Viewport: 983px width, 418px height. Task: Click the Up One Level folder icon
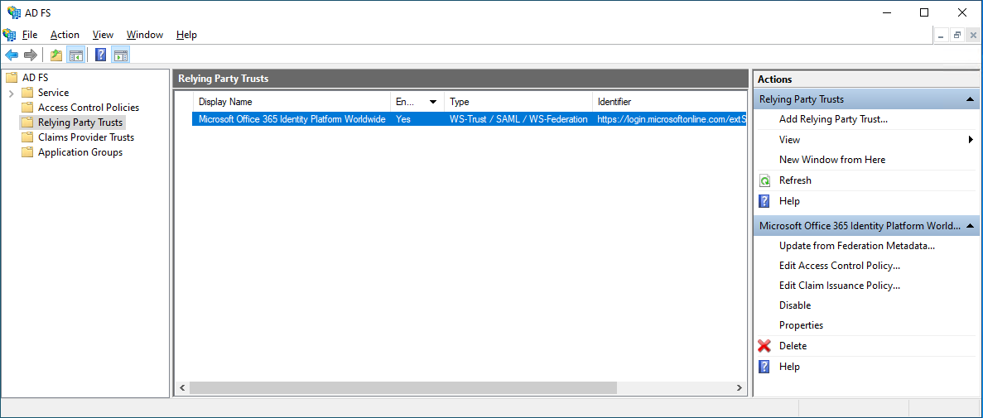click(x=56, y=55)
